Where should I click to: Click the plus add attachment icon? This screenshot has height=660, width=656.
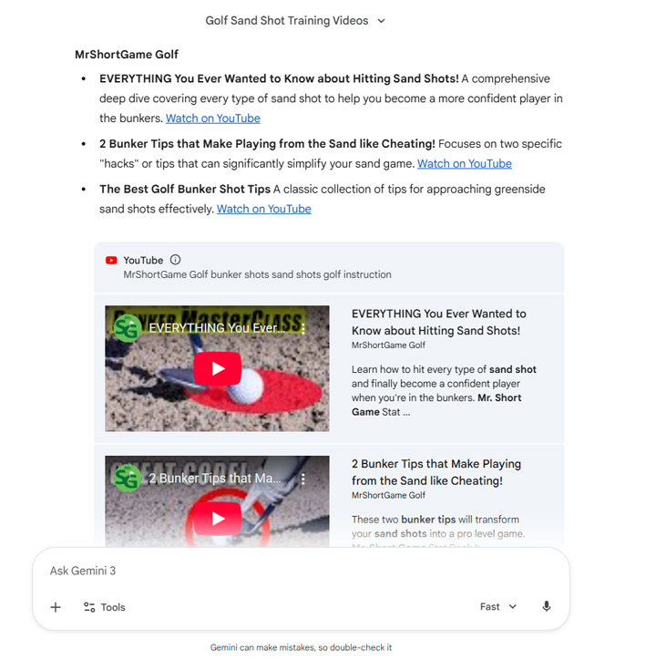coord(56,607)
